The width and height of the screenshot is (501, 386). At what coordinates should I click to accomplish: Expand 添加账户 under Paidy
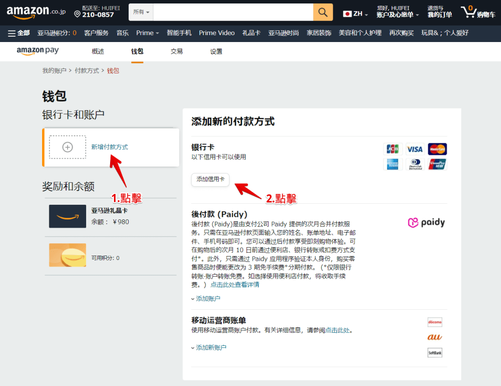click(206, 299)
